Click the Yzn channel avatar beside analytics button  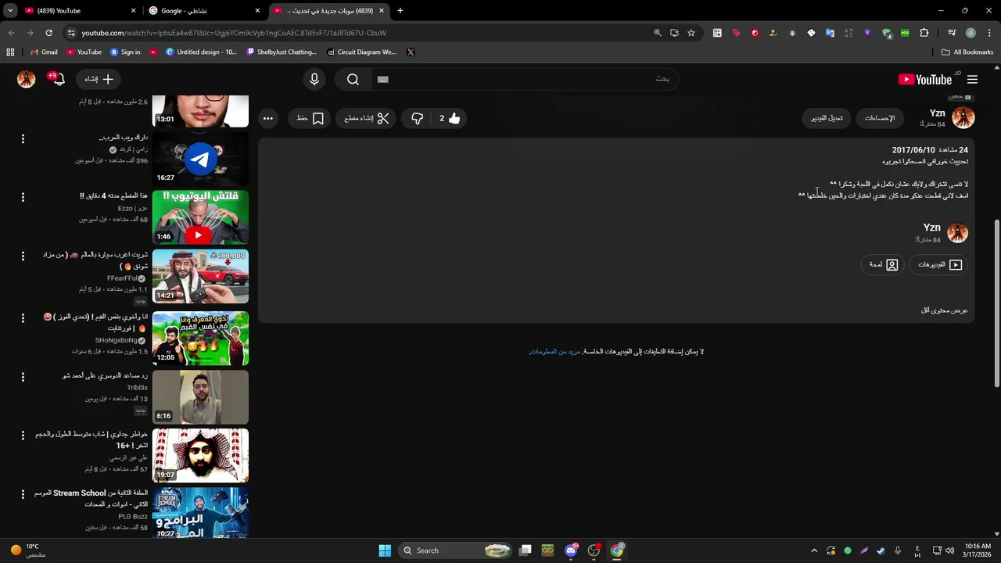click(x=963, y=118)
